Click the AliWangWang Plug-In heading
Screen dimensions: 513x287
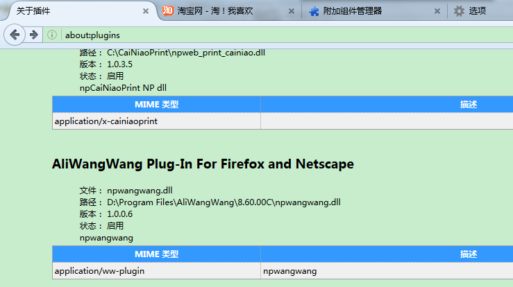(203, 164)
